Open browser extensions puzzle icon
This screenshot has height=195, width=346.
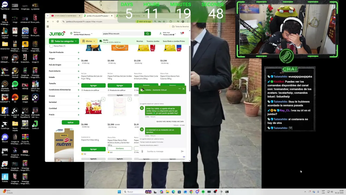[171, 21]
